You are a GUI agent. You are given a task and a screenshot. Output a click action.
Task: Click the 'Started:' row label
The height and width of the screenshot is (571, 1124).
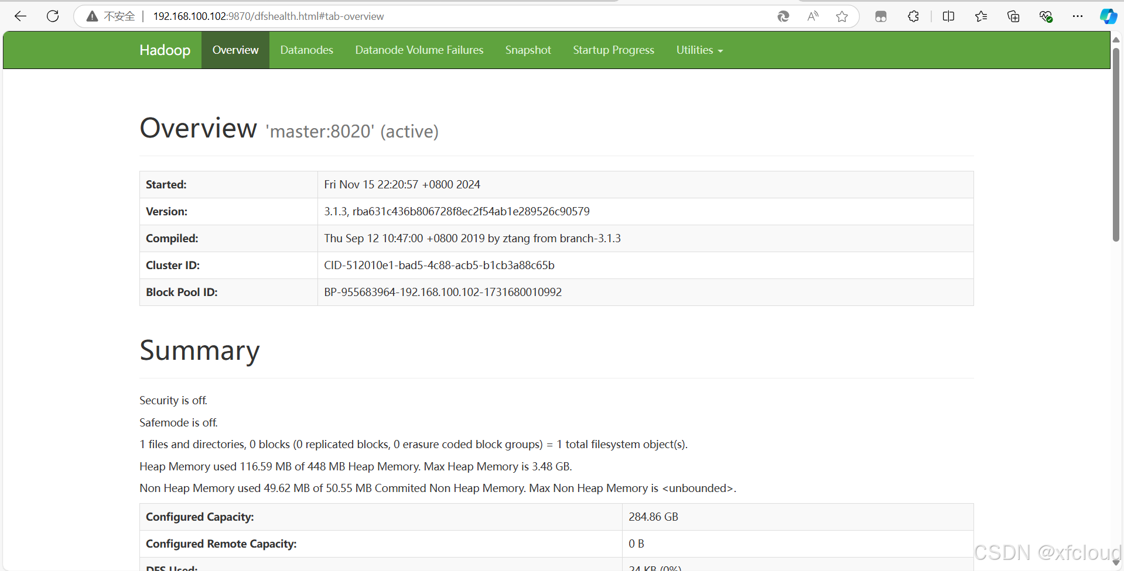(166, 184)
